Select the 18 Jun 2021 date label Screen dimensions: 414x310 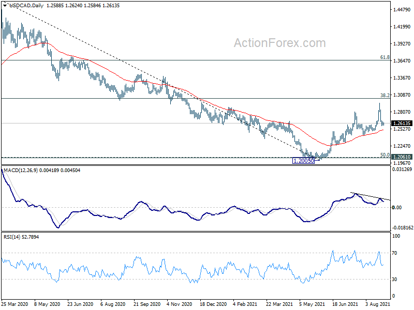(x=345, y=304)
